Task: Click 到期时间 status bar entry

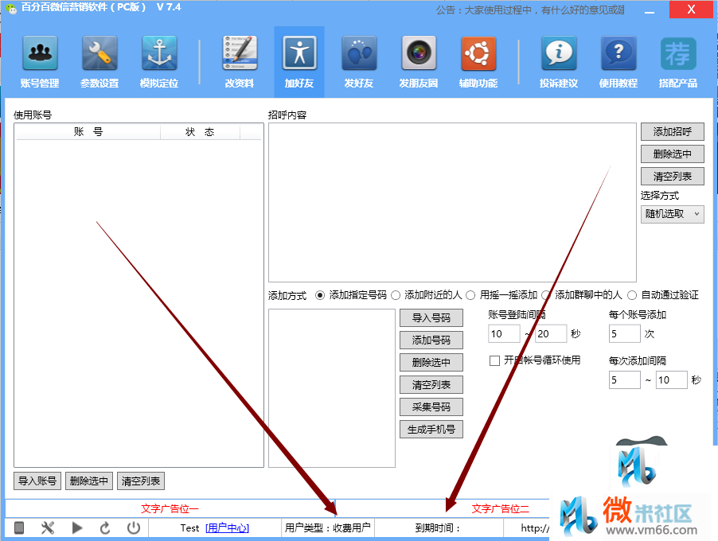Action: point(437,527)
